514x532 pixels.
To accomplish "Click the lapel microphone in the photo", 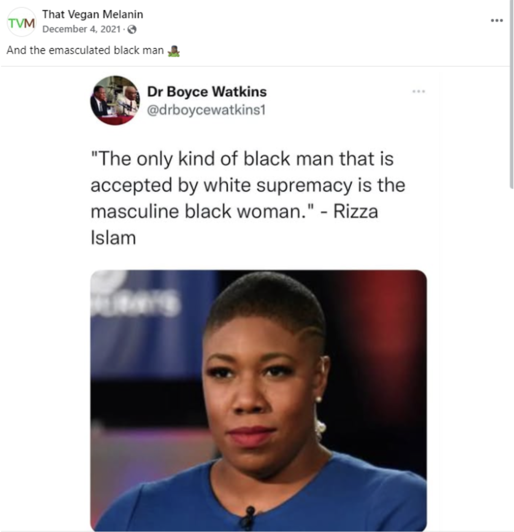I will tap(249, 516).
